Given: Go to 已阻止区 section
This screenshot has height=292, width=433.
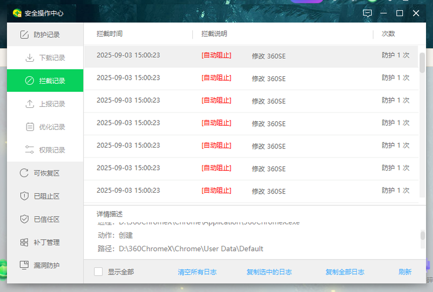Looking at the screenshot, I should [45, 196].
